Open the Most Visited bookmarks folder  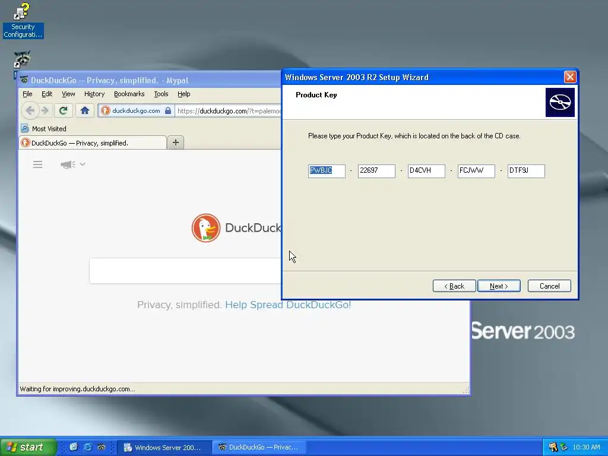(43, 129)
